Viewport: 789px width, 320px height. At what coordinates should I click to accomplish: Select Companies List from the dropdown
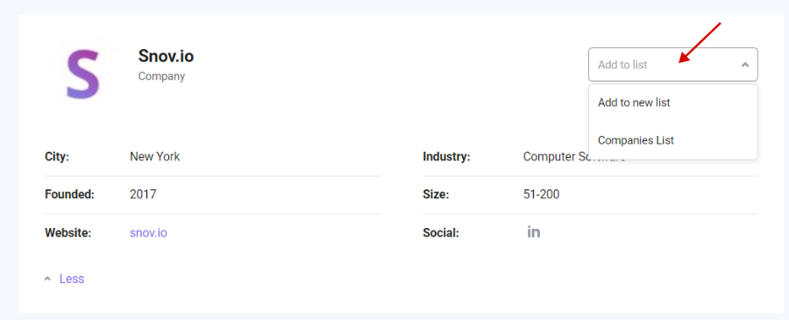click(x=672, y=140)
